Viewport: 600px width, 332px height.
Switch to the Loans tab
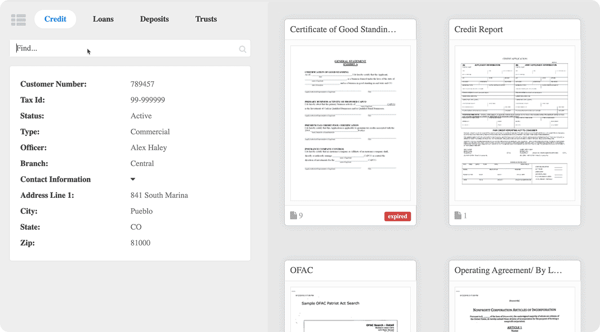[103, 19]
